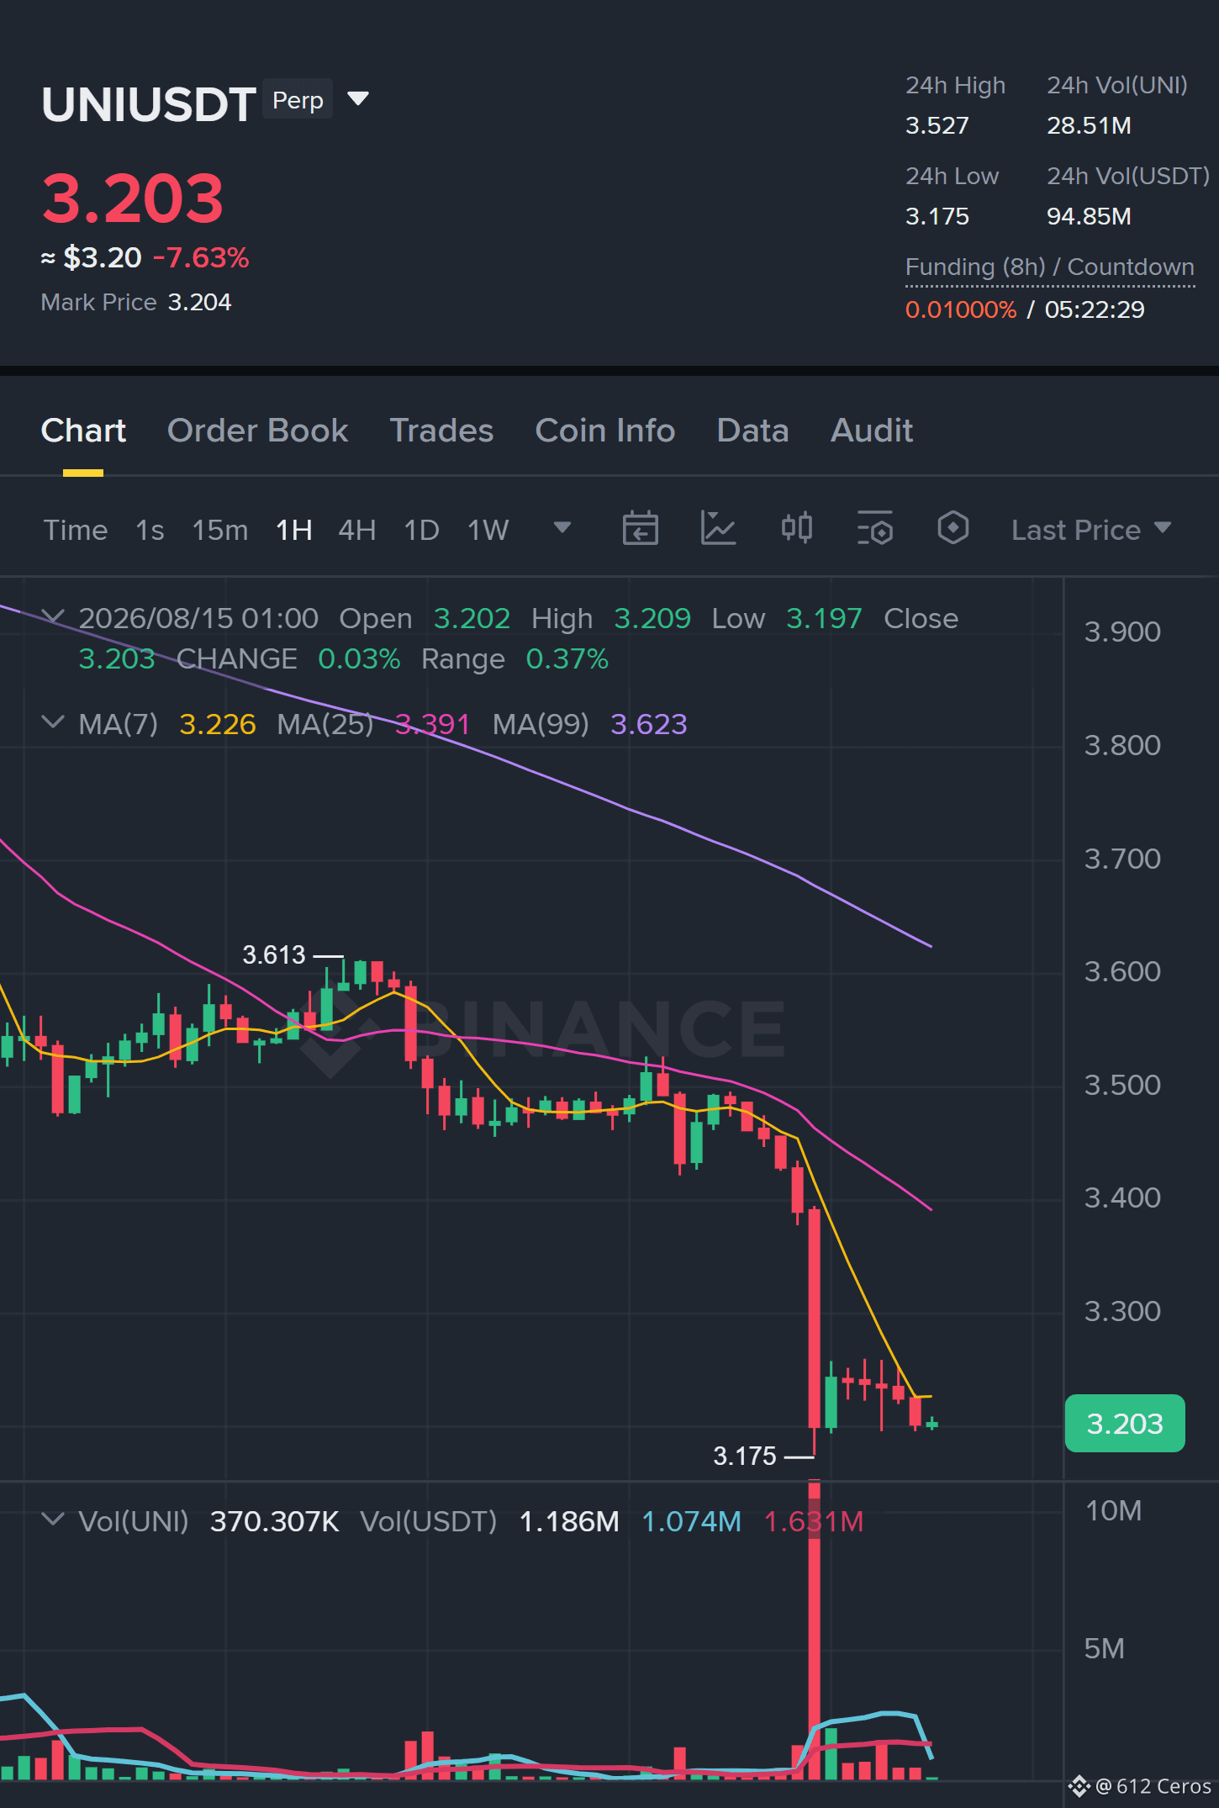Click the go-to-date calendar icon

[640, 528]
